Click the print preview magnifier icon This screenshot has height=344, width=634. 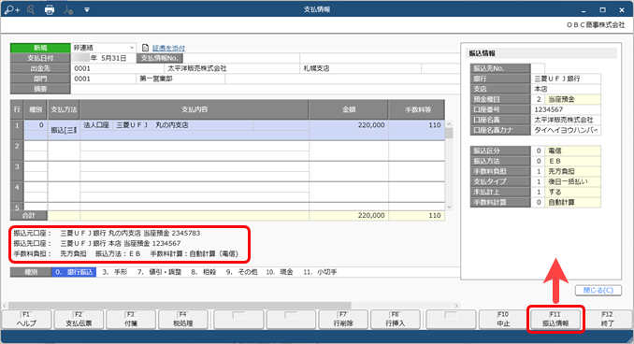pyautogui.click(x=31, y=9)
